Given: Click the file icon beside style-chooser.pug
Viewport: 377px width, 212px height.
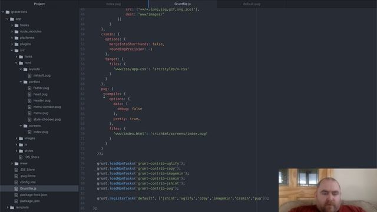Looking at the screenshot, I should coord(29,120).
